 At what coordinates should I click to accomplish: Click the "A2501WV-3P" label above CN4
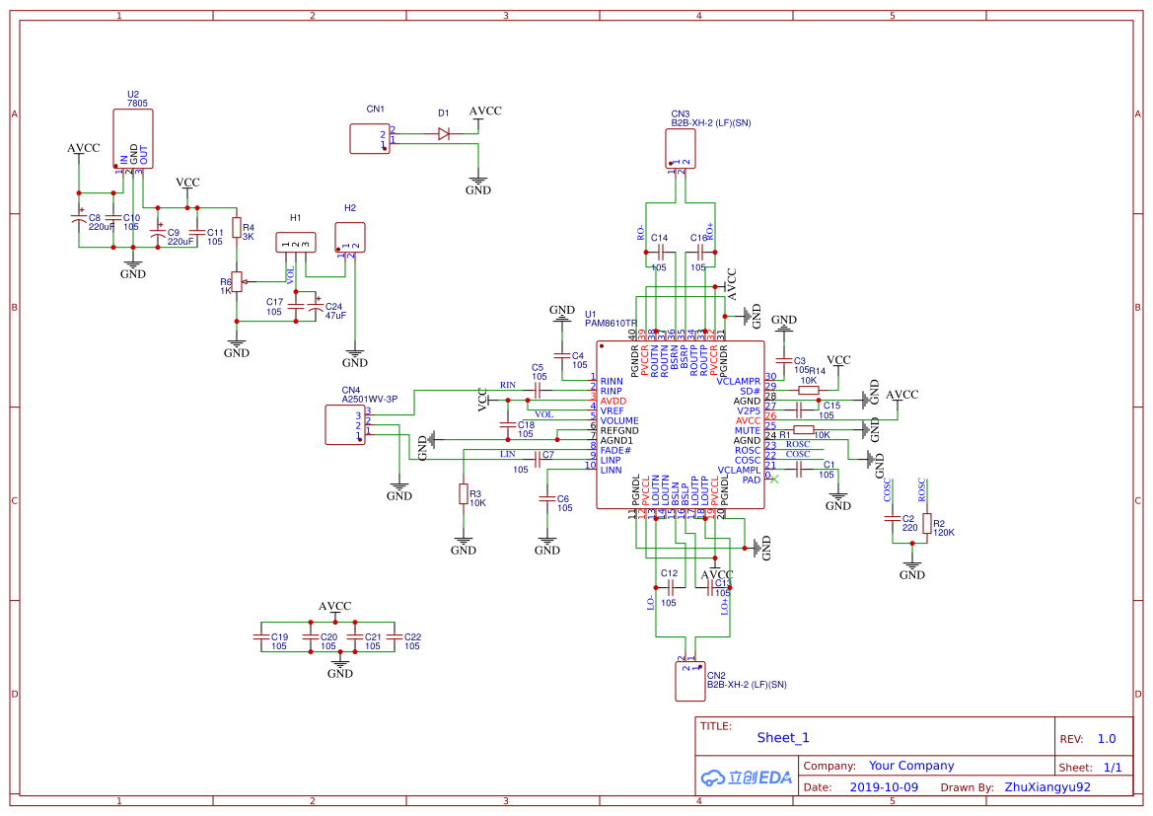pos(370,400)
